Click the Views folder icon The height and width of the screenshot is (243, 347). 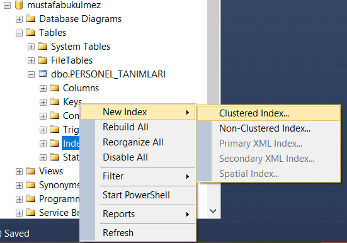(30, 171)
